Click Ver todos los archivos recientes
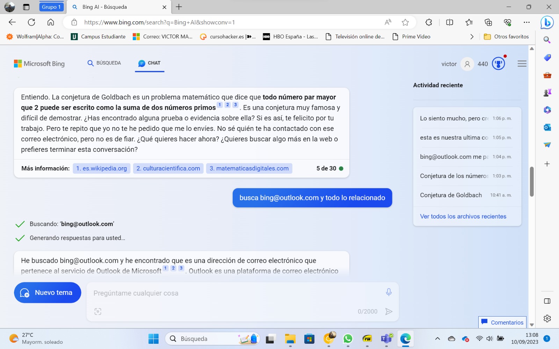559x349 pixels. coord(463,216)
